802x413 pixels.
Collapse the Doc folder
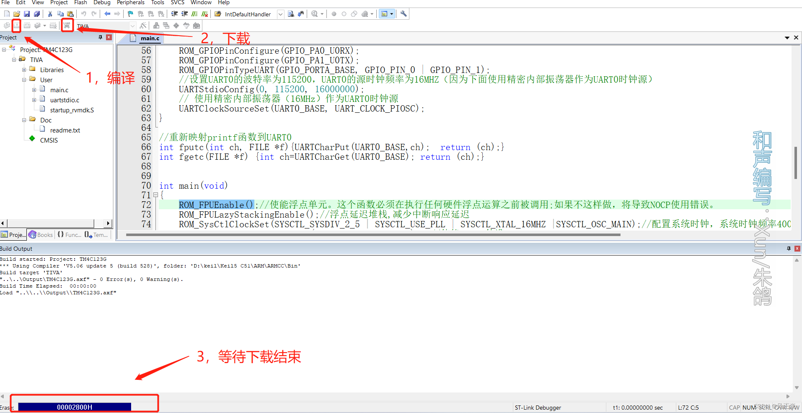tap(24, 120)
